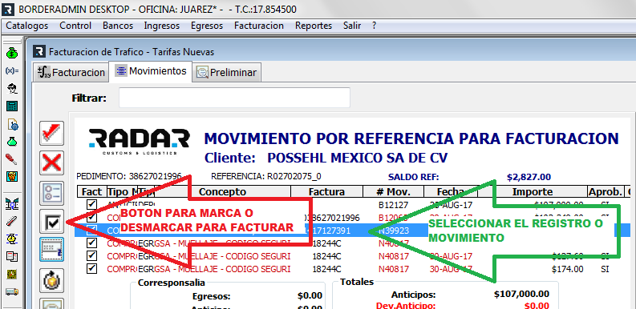Click the red X unmark button
This screenshot has width=636, height=309.
(52, 163)
